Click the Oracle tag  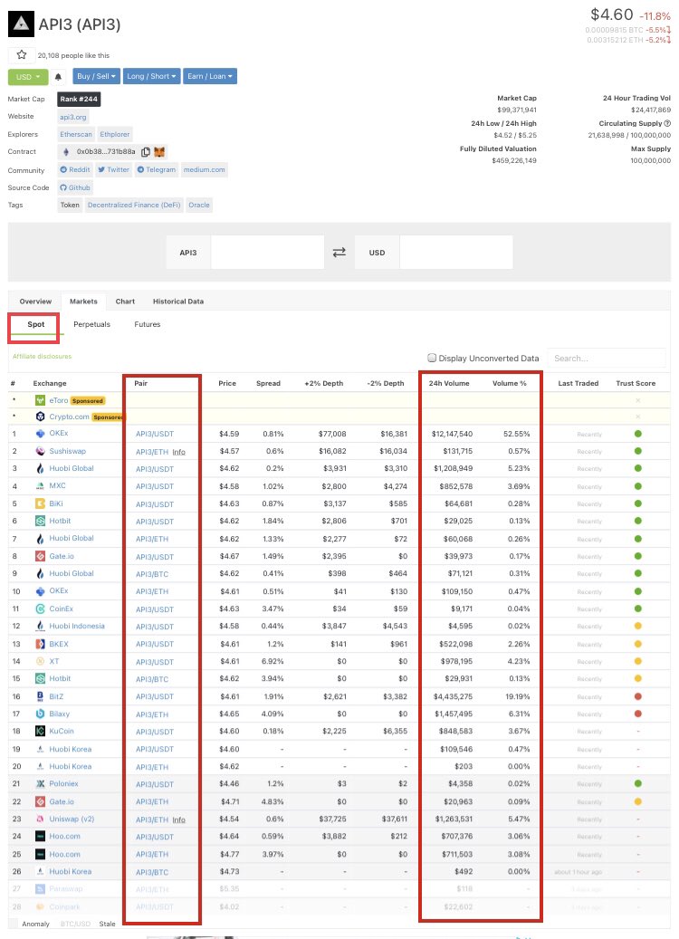[x=199, y=205]
